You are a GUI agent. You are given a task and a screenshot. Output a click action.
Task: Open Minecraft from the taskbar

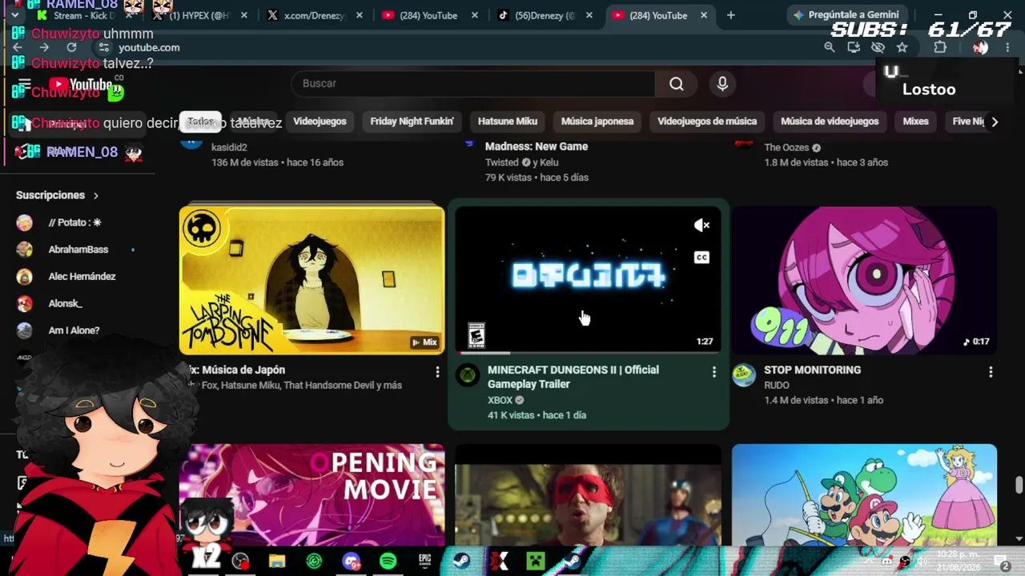(x=535, y=561)
